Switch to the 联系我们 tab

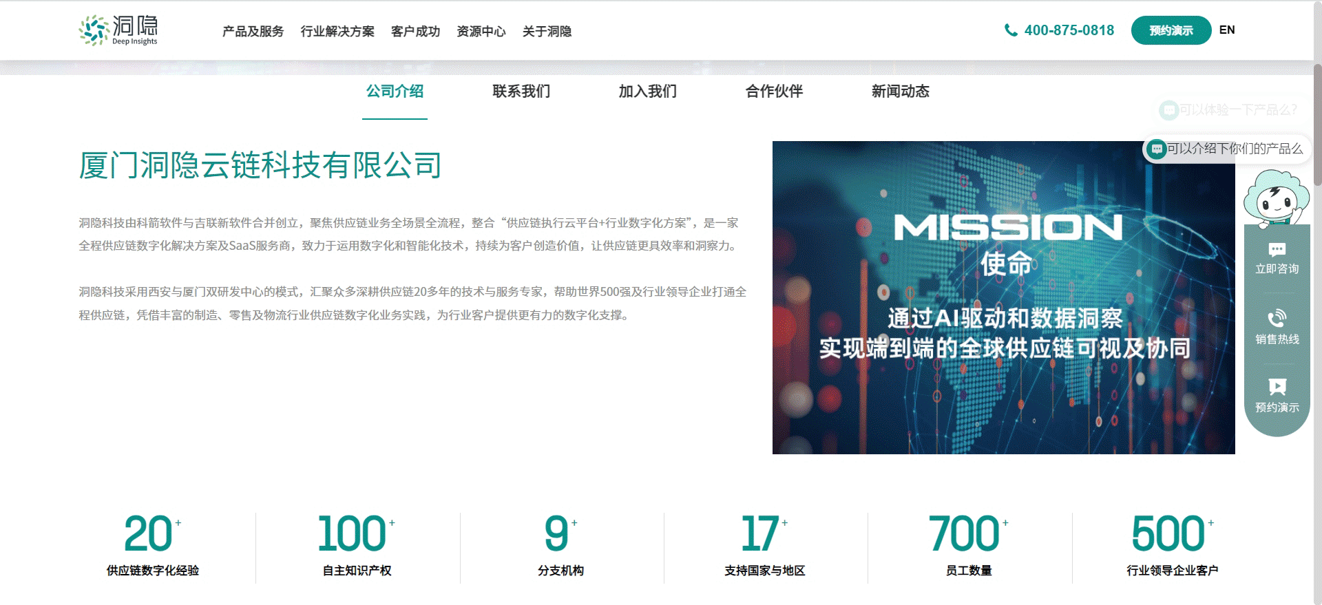521,92
